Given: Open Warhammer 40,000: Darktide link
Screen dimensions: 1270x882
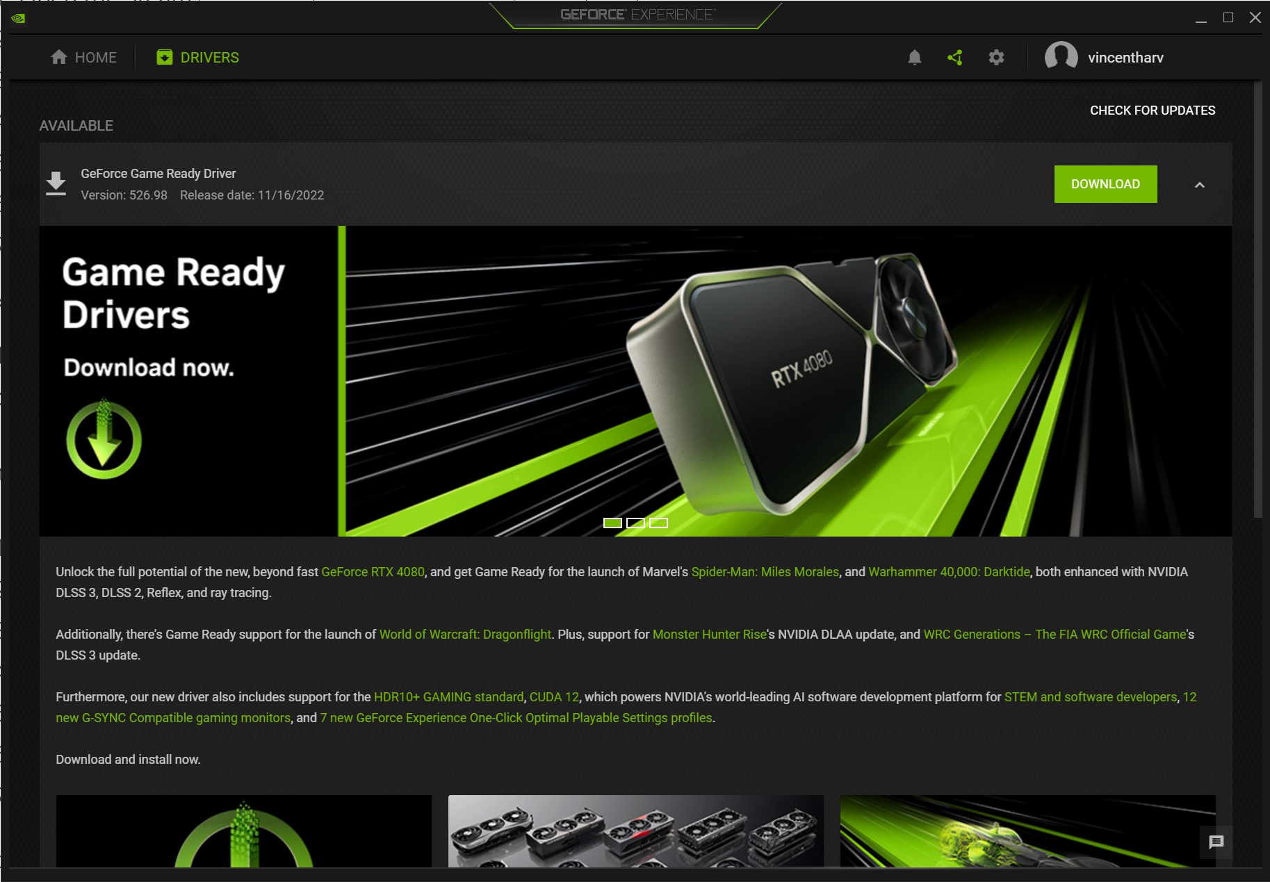Looking at the screenshot, I should pos(949,572).
